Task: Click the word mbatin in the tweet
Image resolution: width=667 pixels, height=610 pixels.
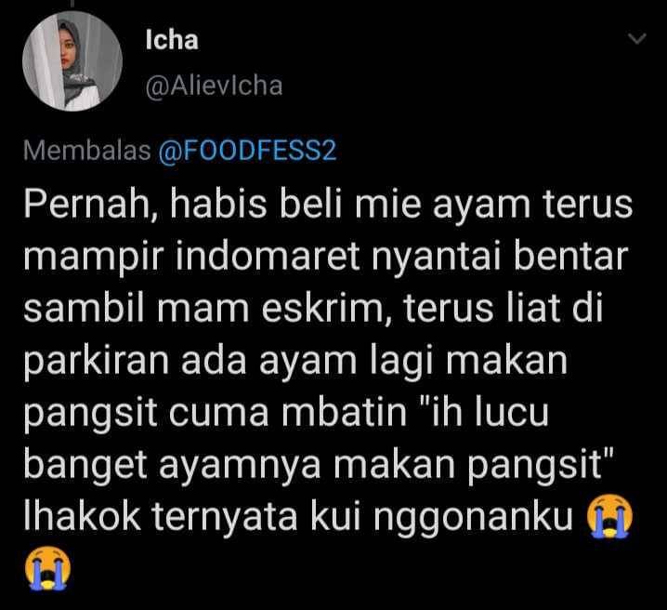Action: click(344, 412)
